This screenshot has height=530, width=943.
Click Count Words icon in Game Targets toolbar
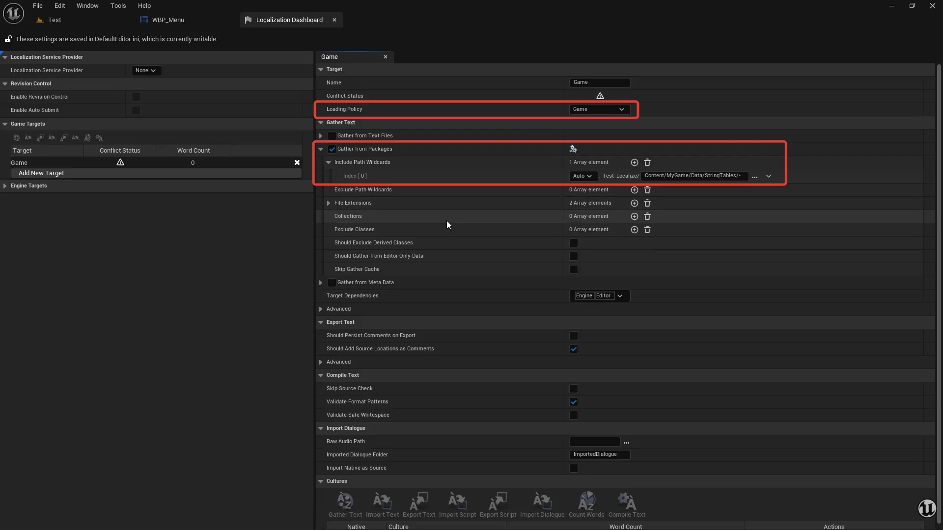87,138
